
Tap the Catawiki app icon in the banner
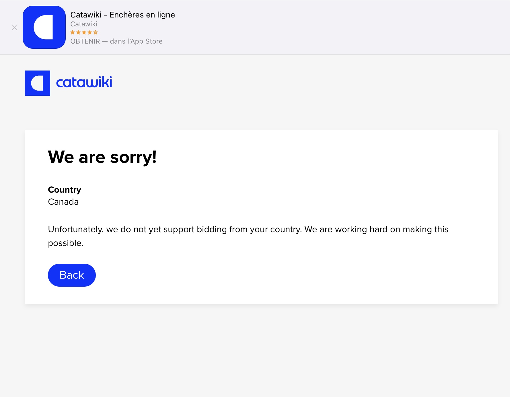click(x=44, y=27)
